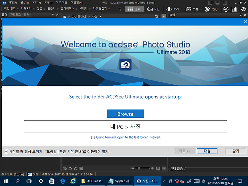
Task: Close the Folders panel
Action: pos(58,15)
